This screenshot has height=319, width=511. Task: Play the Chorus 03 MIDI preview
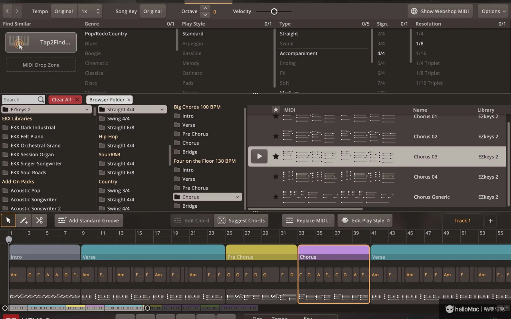pos(259,156)
